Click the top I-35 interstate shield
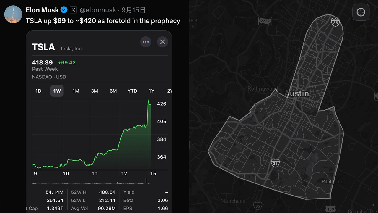378x213 pixels. coord(335,22)
